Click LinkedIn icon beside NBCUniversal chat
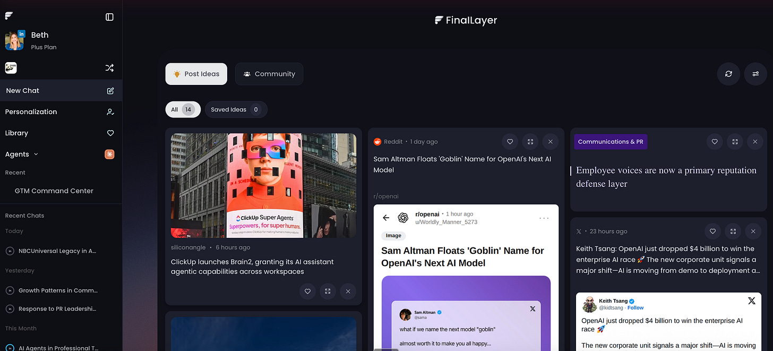The image size is (773, 351). (10, 251)
